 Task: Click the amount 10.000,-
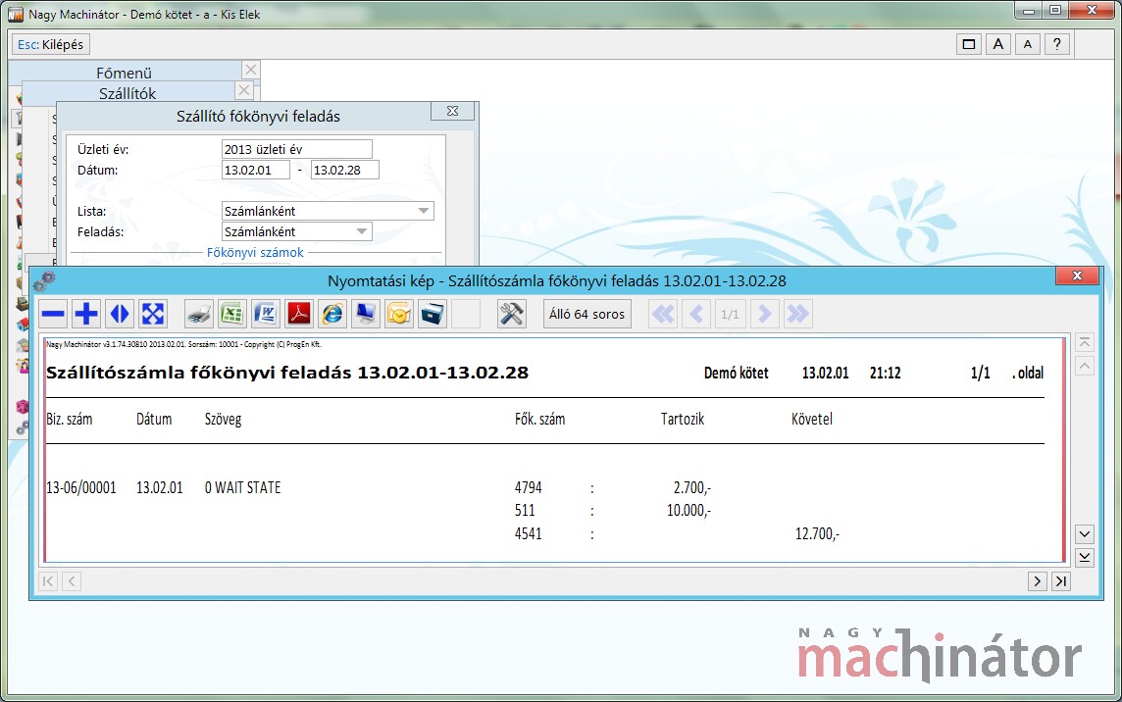(x=689, y=510)
